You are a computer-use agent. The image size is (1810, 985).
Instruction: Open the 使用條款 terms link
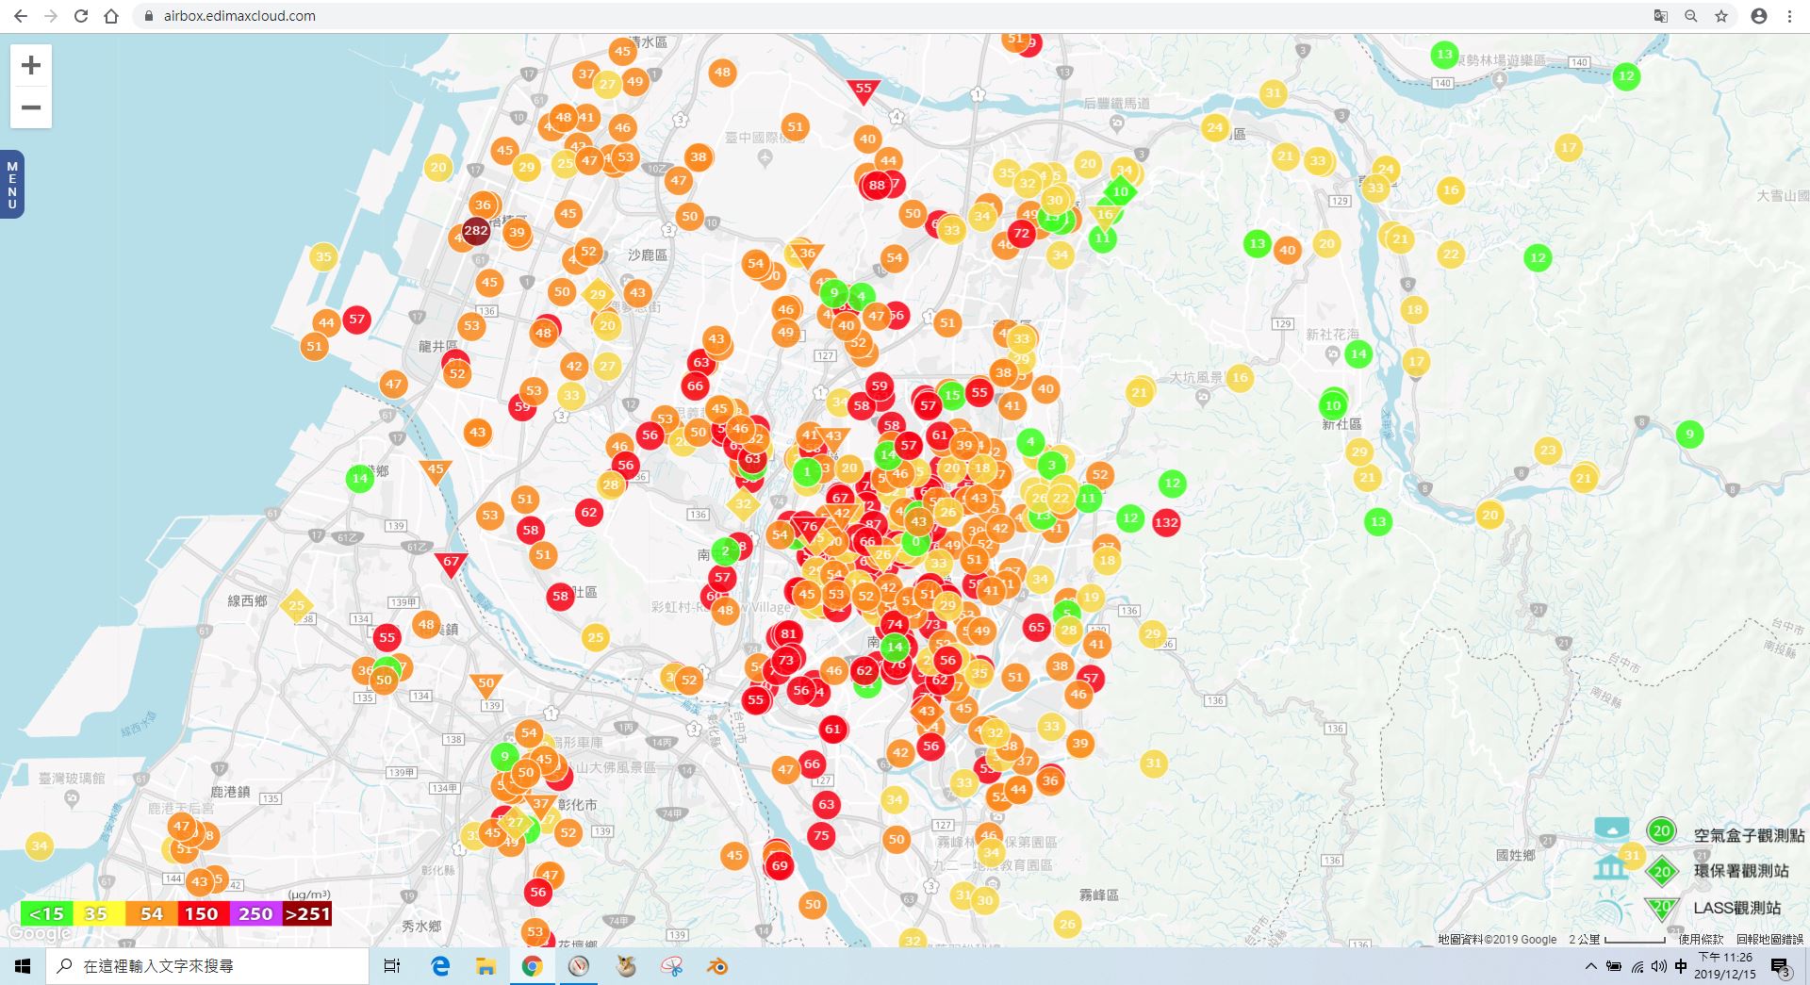(x=1701, y=940)
